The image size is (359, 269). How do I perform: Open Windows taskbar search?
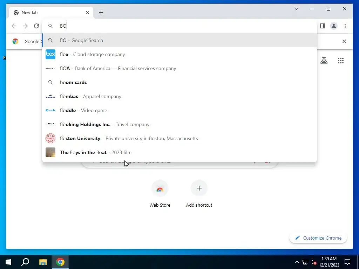25,262
